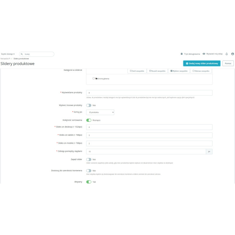The image size is (235, 235).
Task: Click the Slides on desktop input field
Action: [x=149, y=127]
